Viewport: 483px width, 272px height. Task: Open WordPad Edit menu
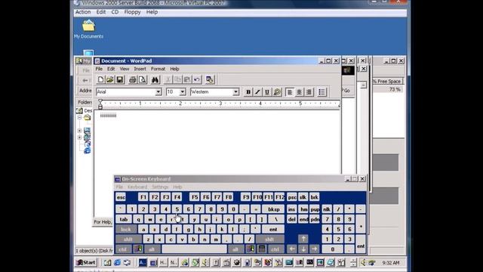pyautogui.click(x=111, y=69)
